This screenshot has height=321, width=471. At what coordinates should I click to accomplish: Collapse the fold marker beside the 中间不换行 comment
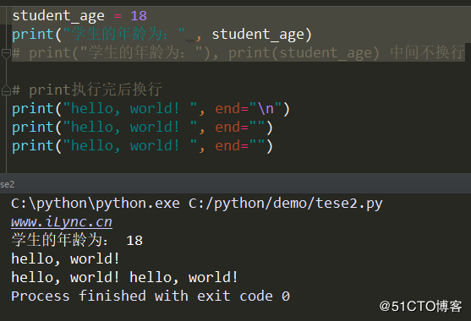coord(6,54)
